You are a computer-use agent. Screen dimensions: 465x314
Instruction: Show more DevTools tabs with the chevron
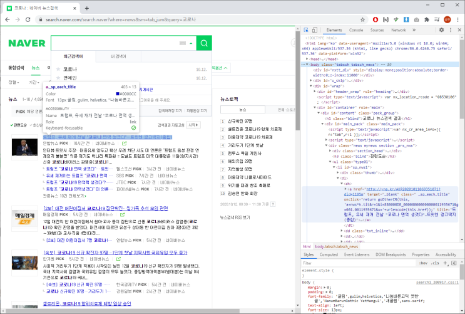click(x=414, y=30)
